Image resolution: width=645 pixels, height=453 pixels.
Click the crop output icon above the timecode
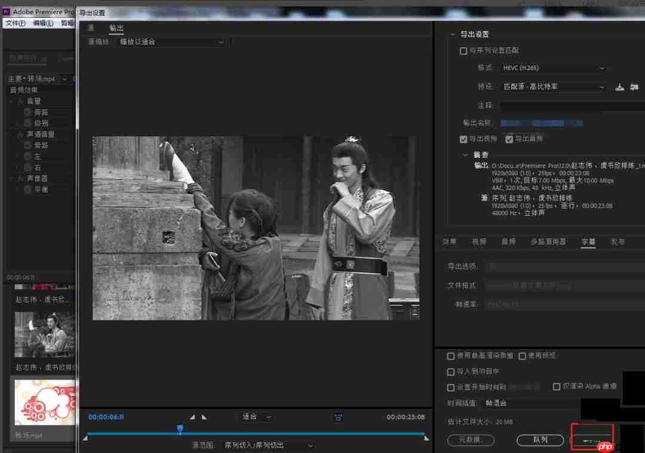point(339,416)
